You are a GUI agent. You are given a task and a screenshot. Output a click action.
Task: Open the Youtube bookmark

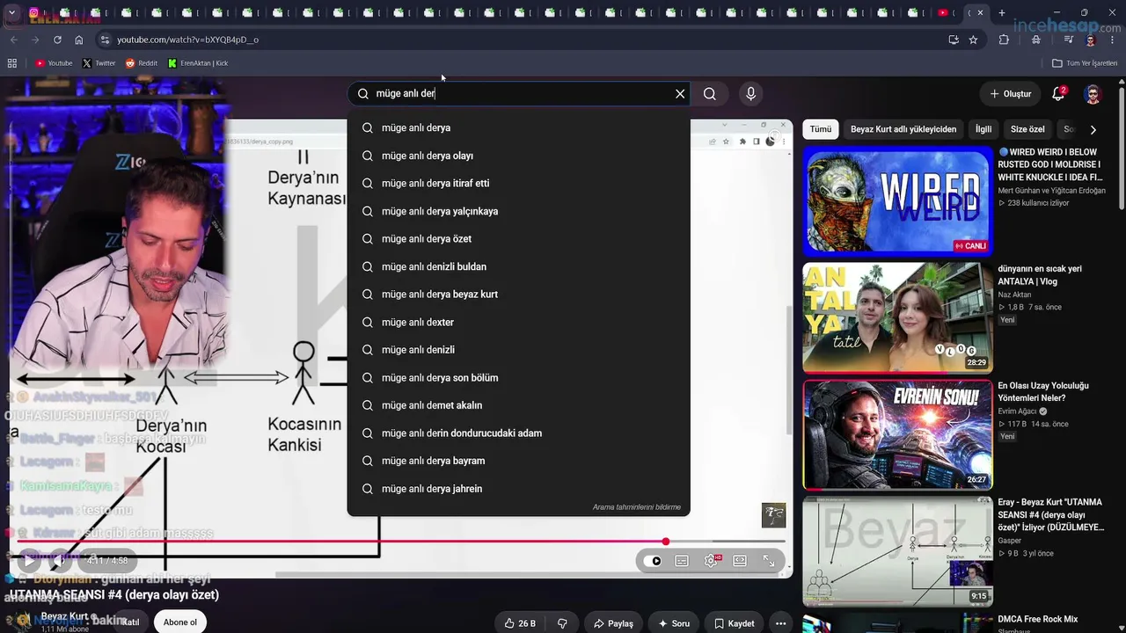click(54, 63)
